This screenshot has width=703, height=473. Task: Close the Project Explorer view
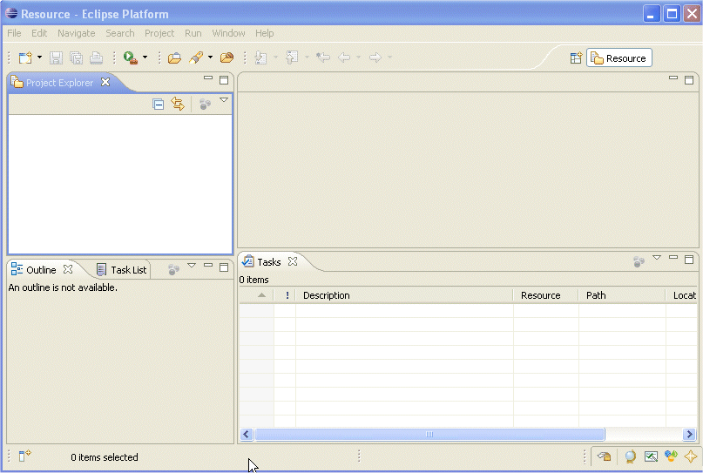(x=105, y=82)
